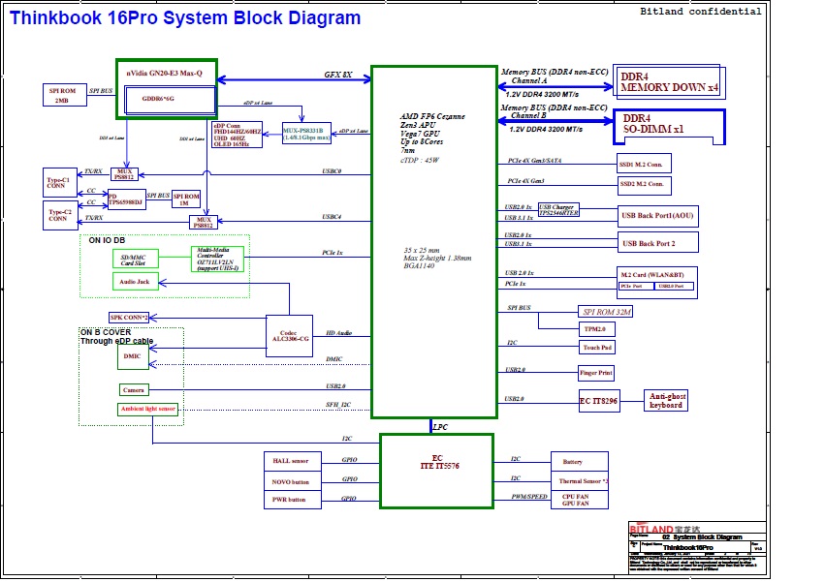The image size is (825, 582).
Task: Click the "SPI ROM 1M" block
Action: 186,199
